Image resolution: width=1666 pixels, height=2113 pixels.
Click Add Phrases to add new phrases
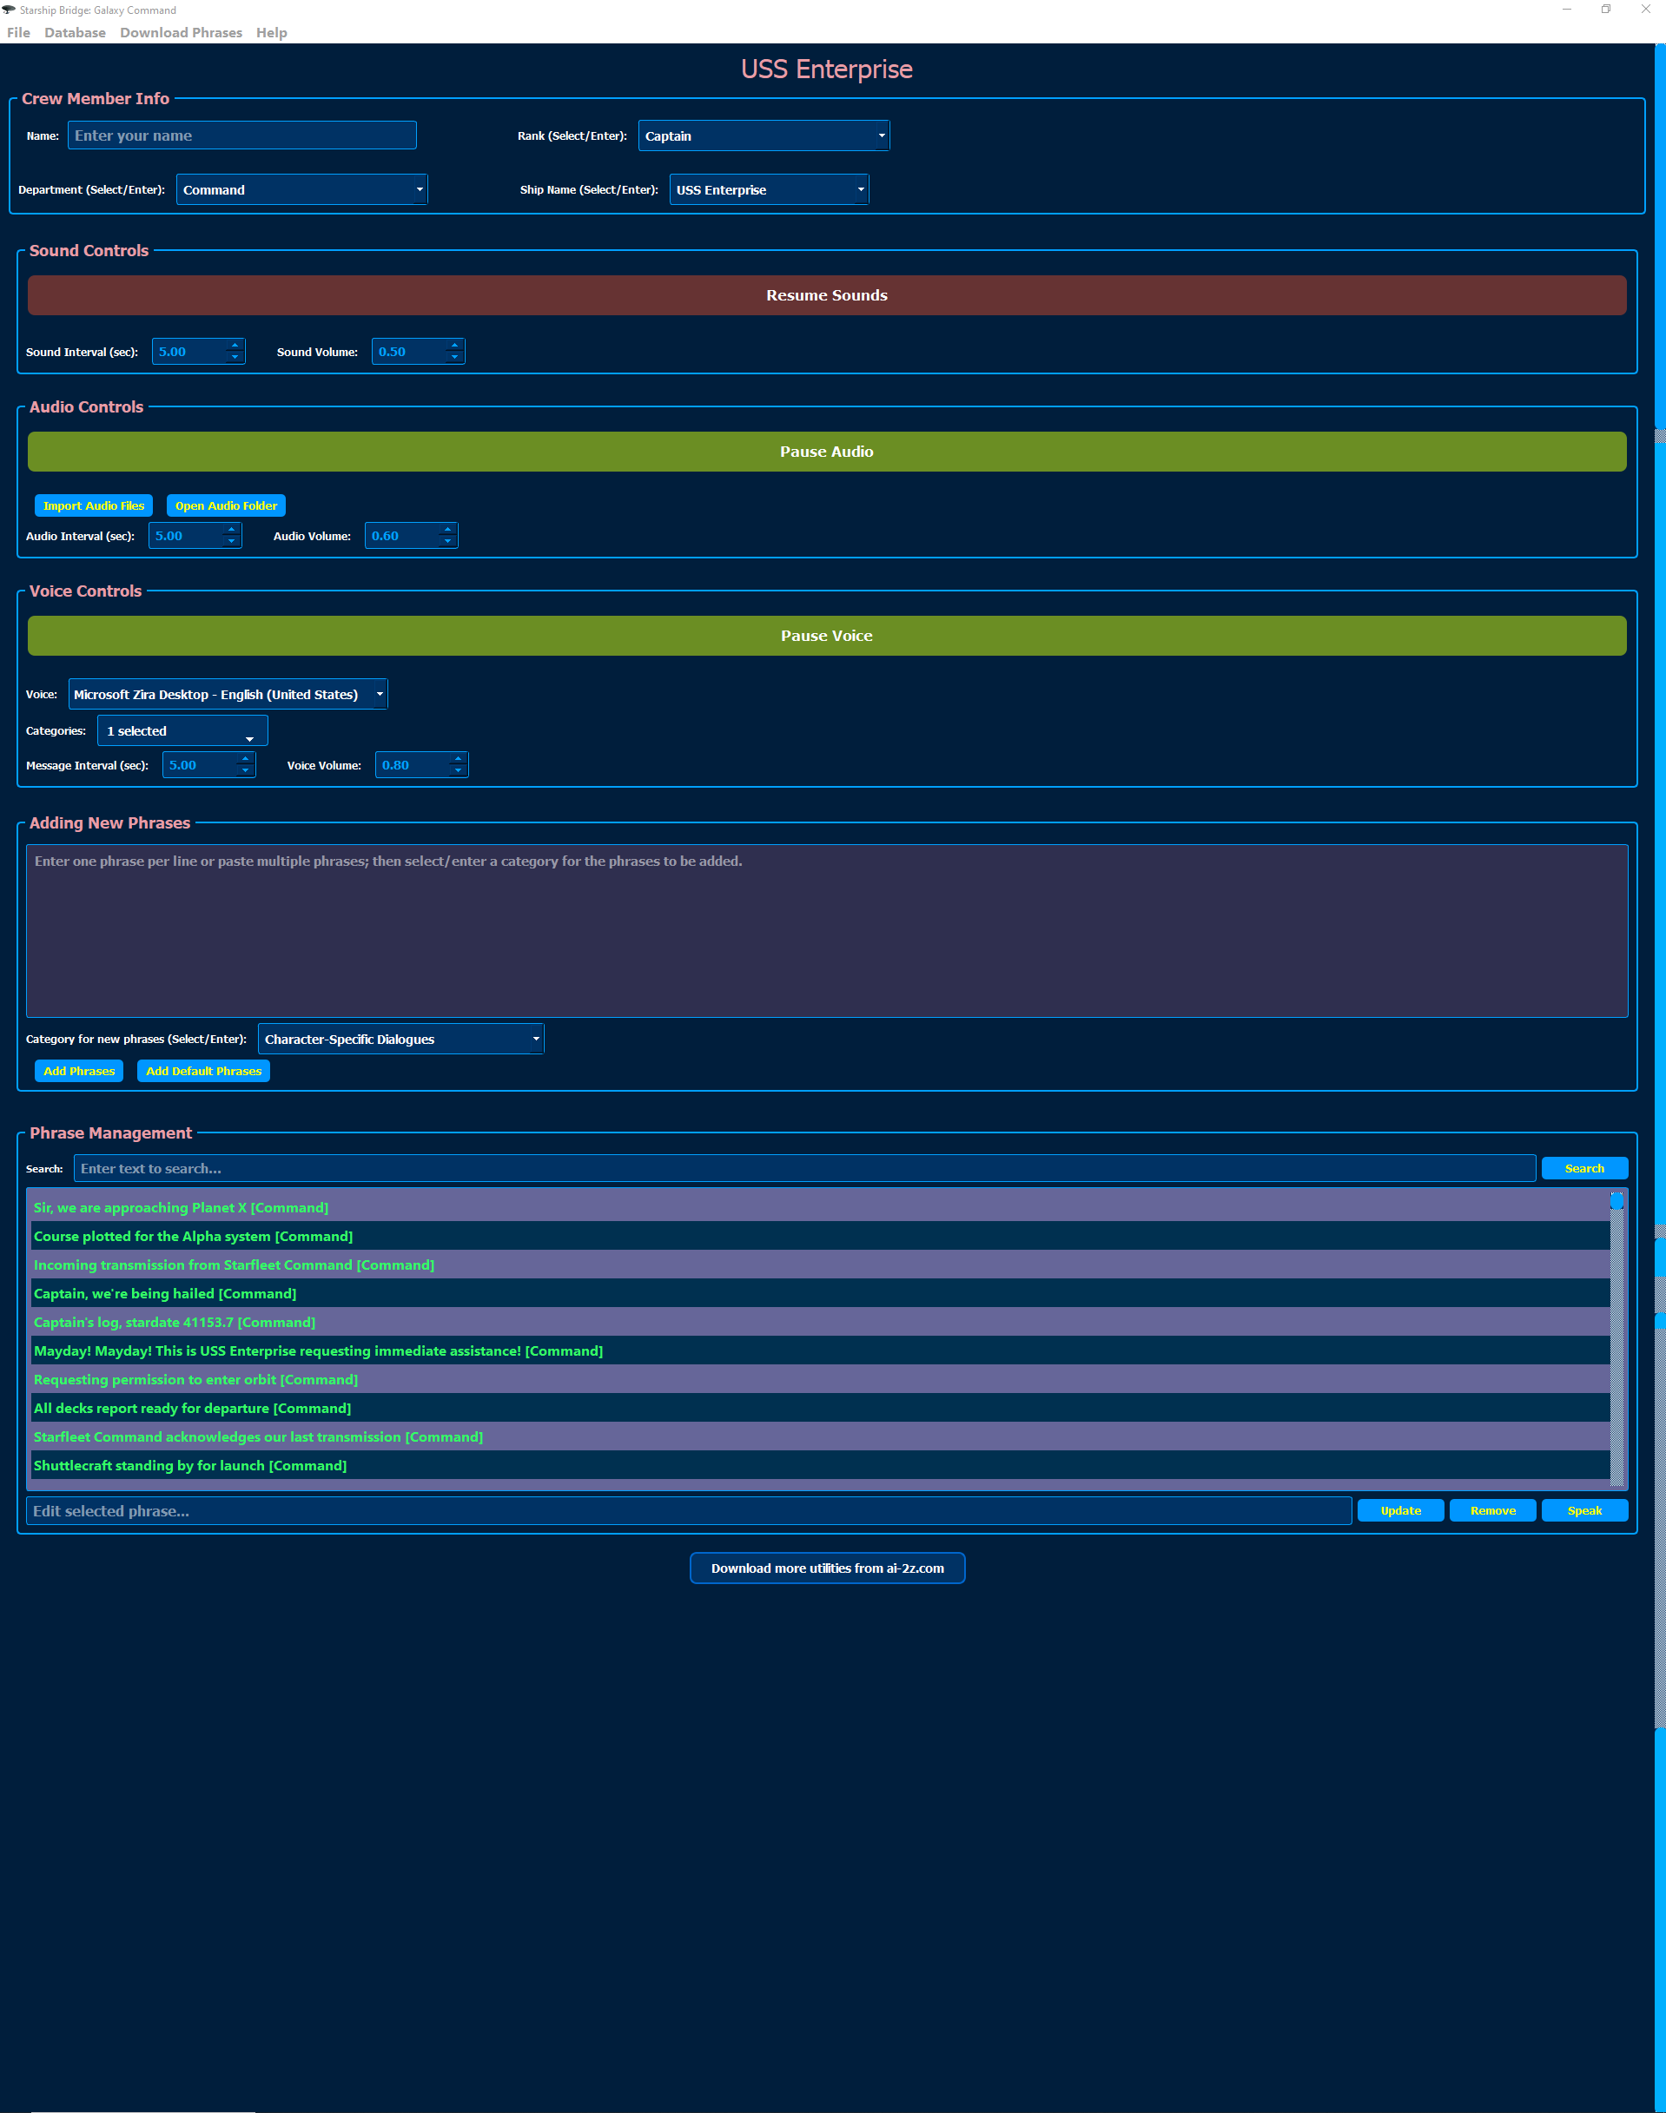(78, 1071)
